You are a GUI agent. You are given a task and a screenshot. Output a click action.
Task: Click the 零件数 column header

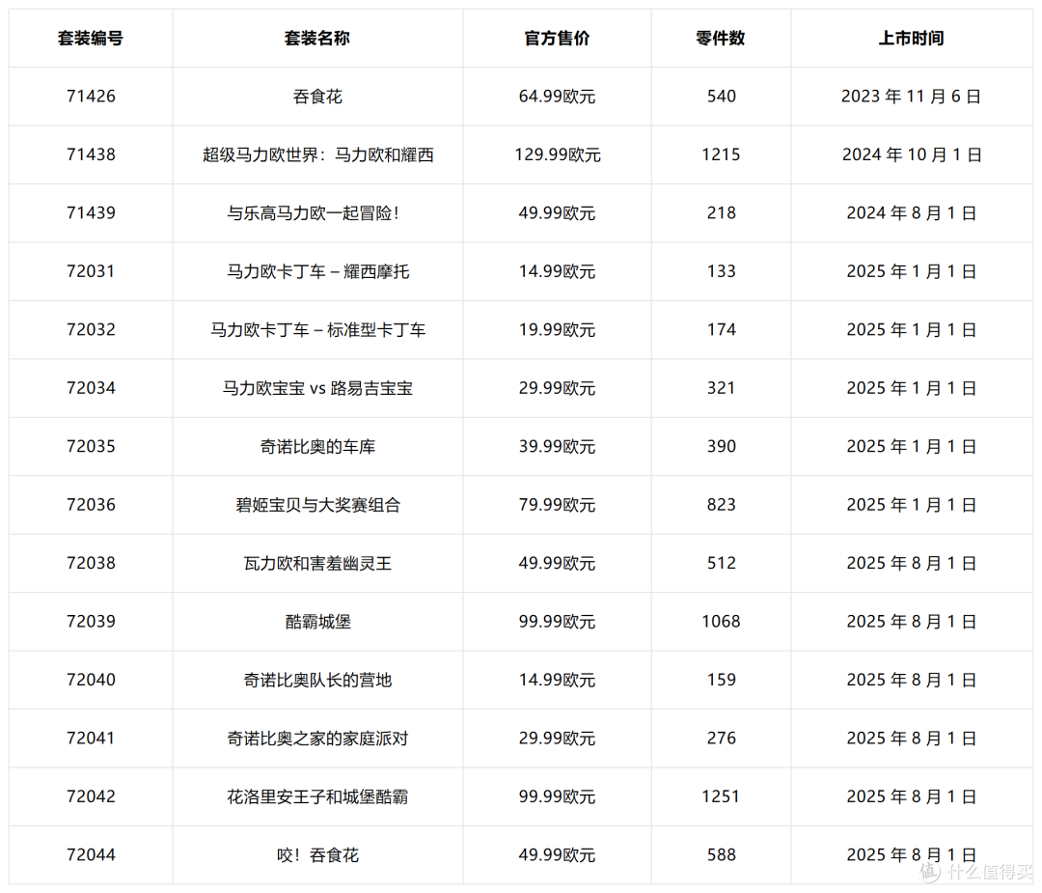(x=721, y=39)
